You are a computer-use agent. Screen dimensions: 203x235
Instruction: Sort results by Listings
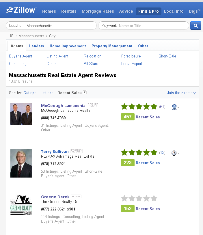[47, 93]
